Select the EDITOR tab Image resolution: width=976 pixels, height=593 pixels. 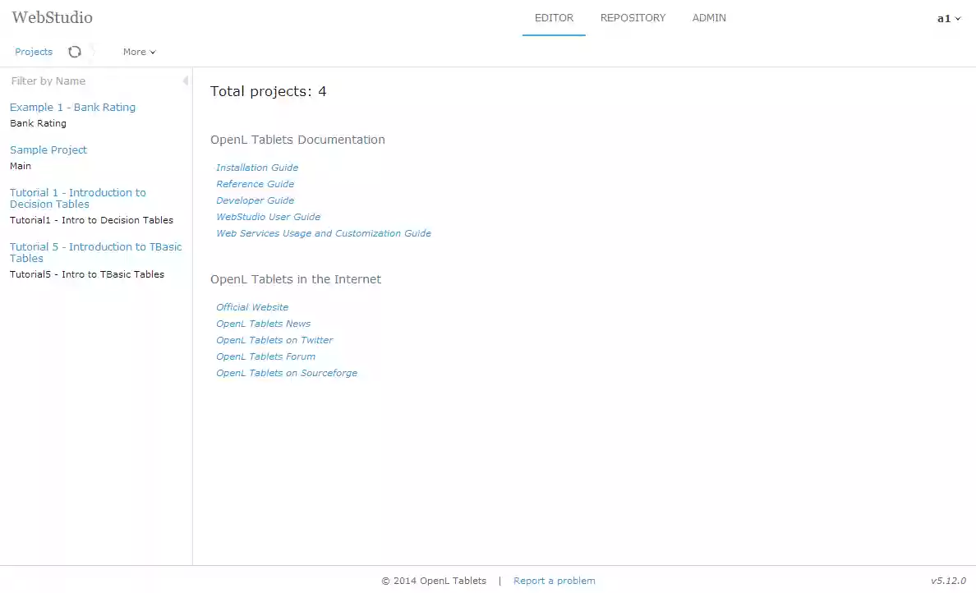[x=554, y=17]
